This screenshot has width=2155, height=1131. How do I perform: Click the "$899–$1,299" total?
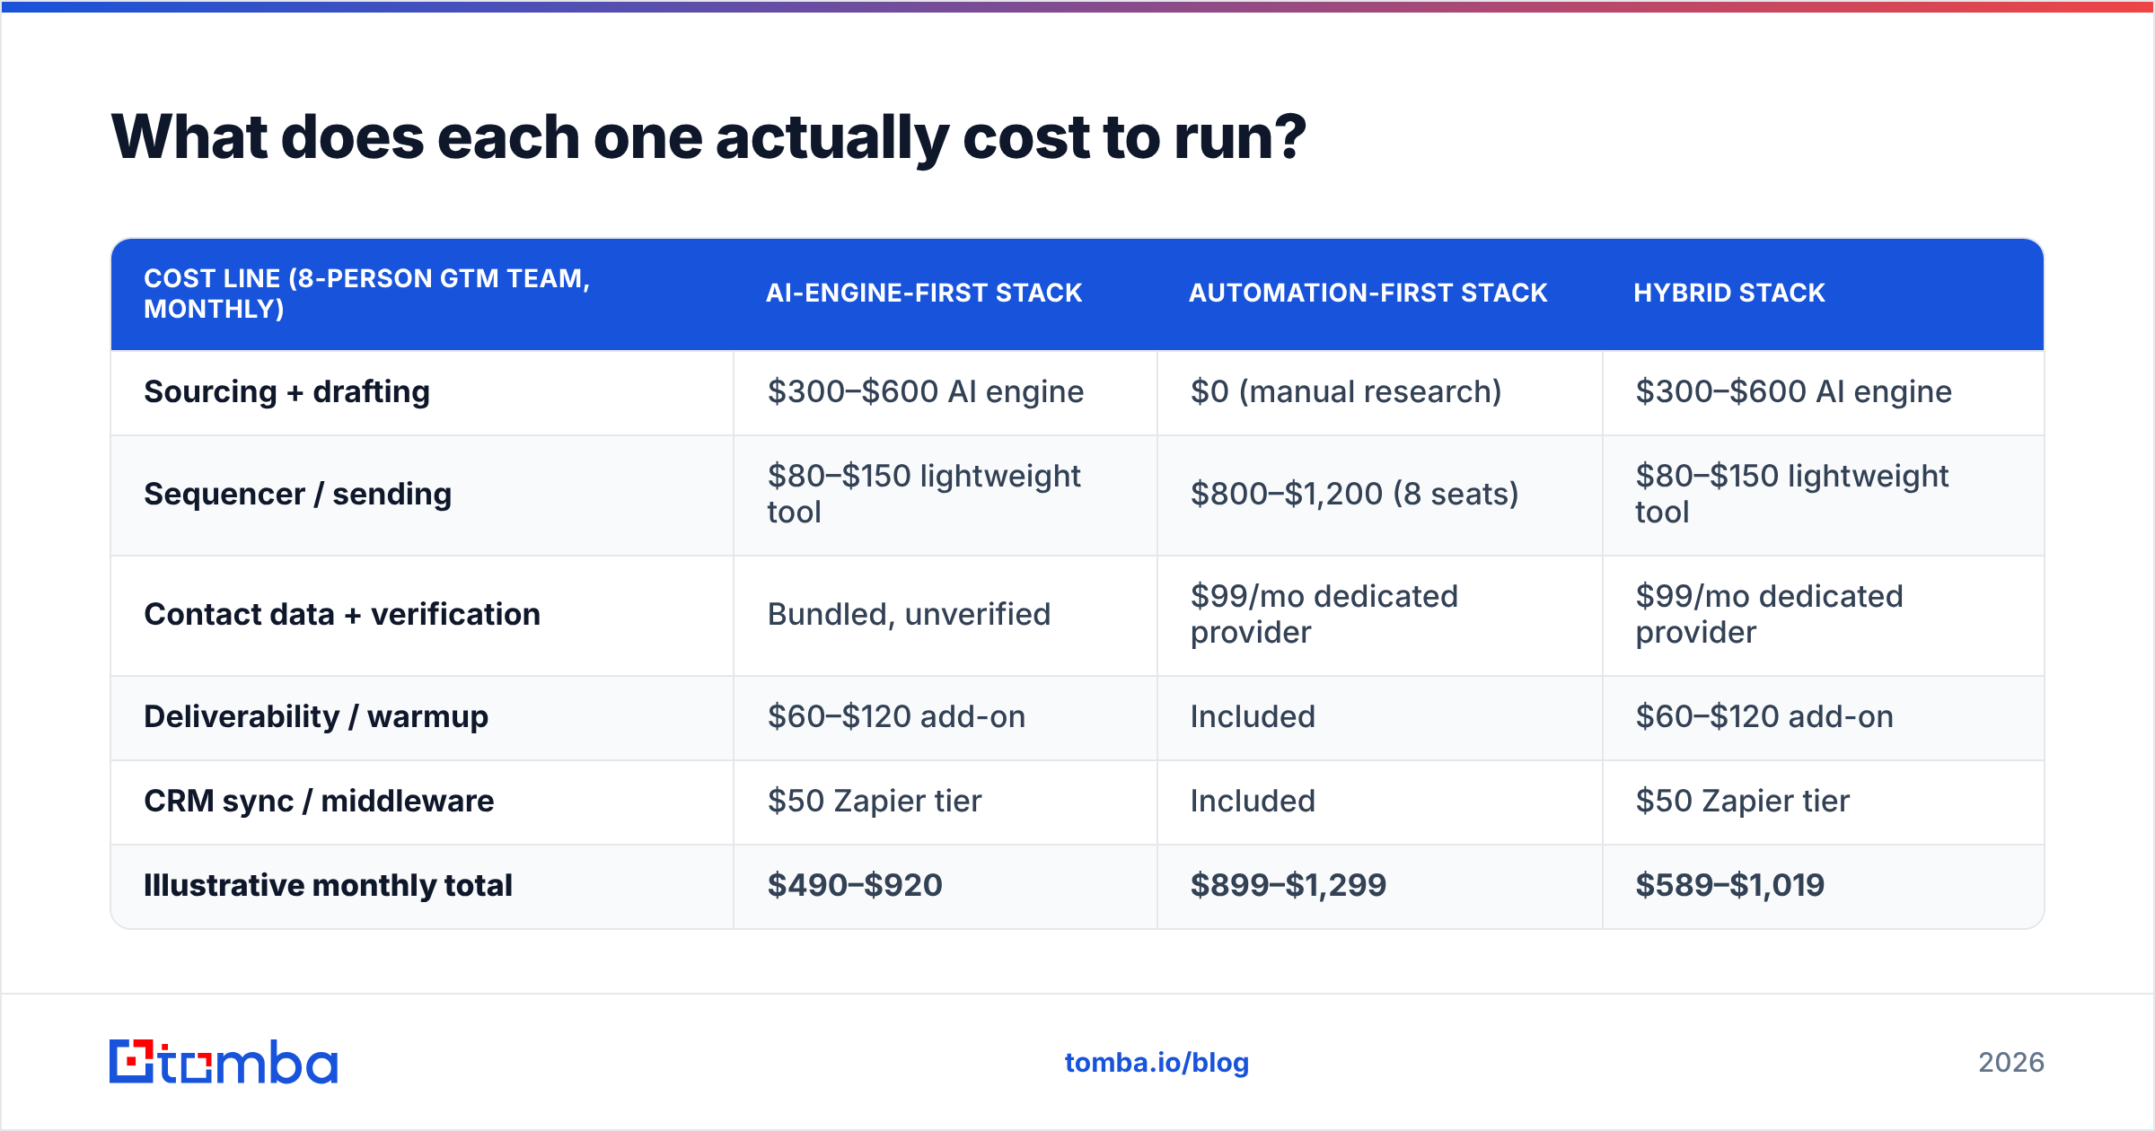click(x=1289, y=886)
